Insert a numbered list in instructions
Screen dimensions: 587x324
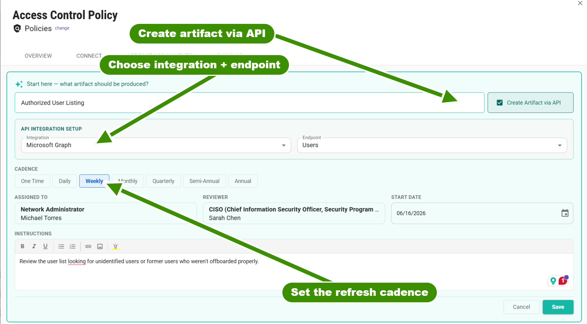click(x=73, y=246)
